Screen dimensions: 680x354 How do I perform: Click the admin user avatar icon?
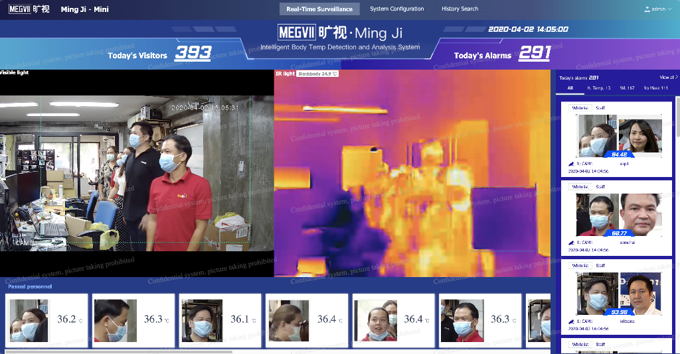[647, 9]
